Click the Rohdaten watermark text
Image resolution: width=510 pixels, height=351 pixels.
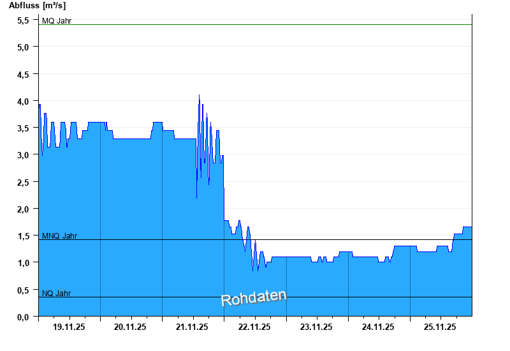254,298
